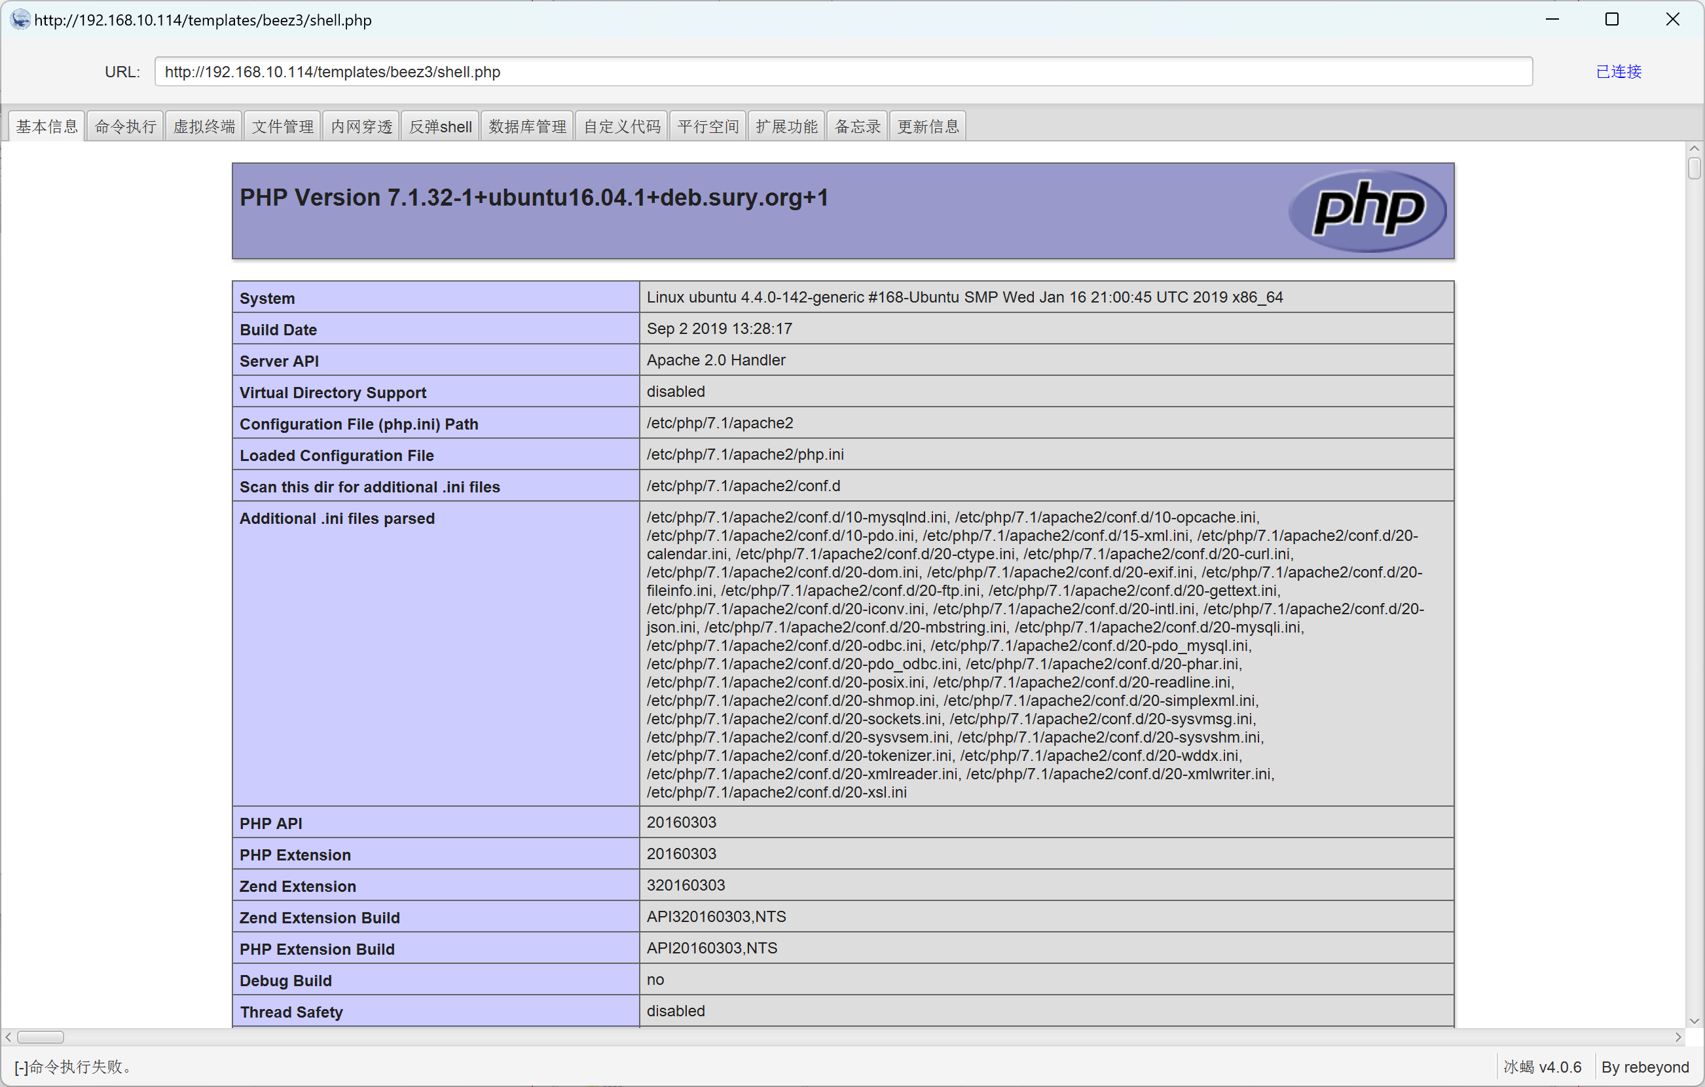Image resolution: width=1705 pixels, height=1087 pixels.
Task: Switch to 命令执行 tab
Action: click(x=125, y=127)
